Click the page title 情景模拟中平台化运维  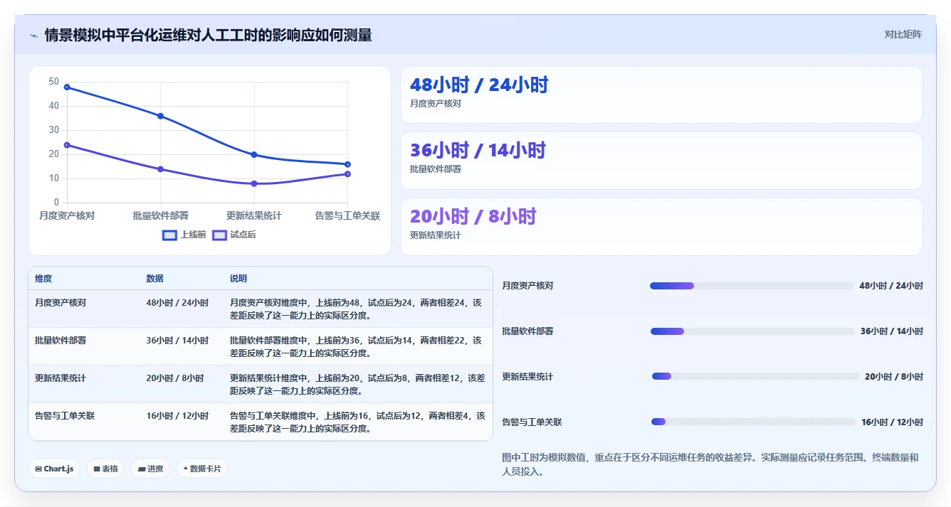[x=208, y=35]
